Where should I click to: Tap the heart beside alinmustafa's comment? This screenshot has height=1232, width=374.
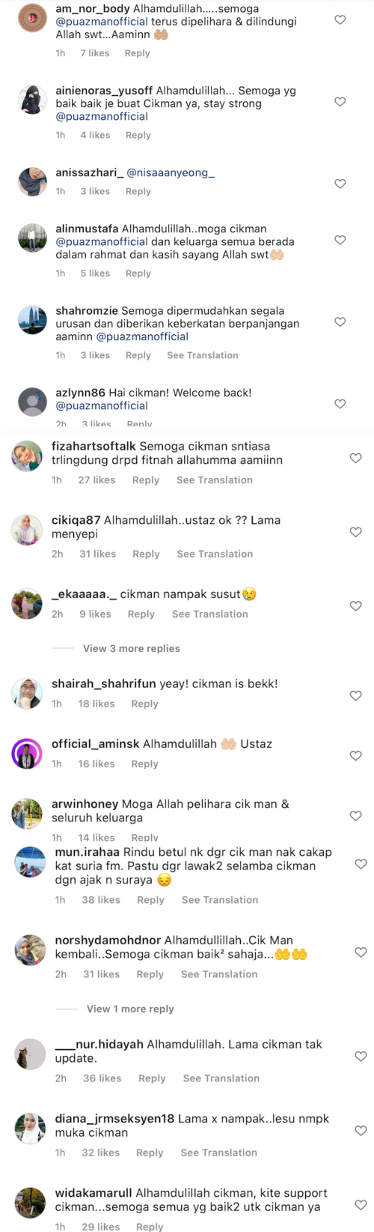pyautogui.click(x=340, y=240)
